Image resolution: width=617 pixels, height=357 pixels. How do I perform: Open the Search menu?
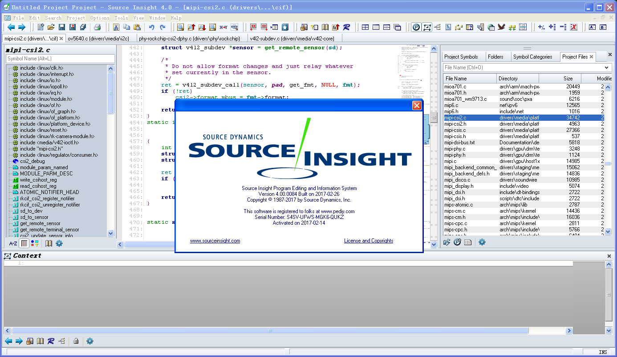(53, 18)
